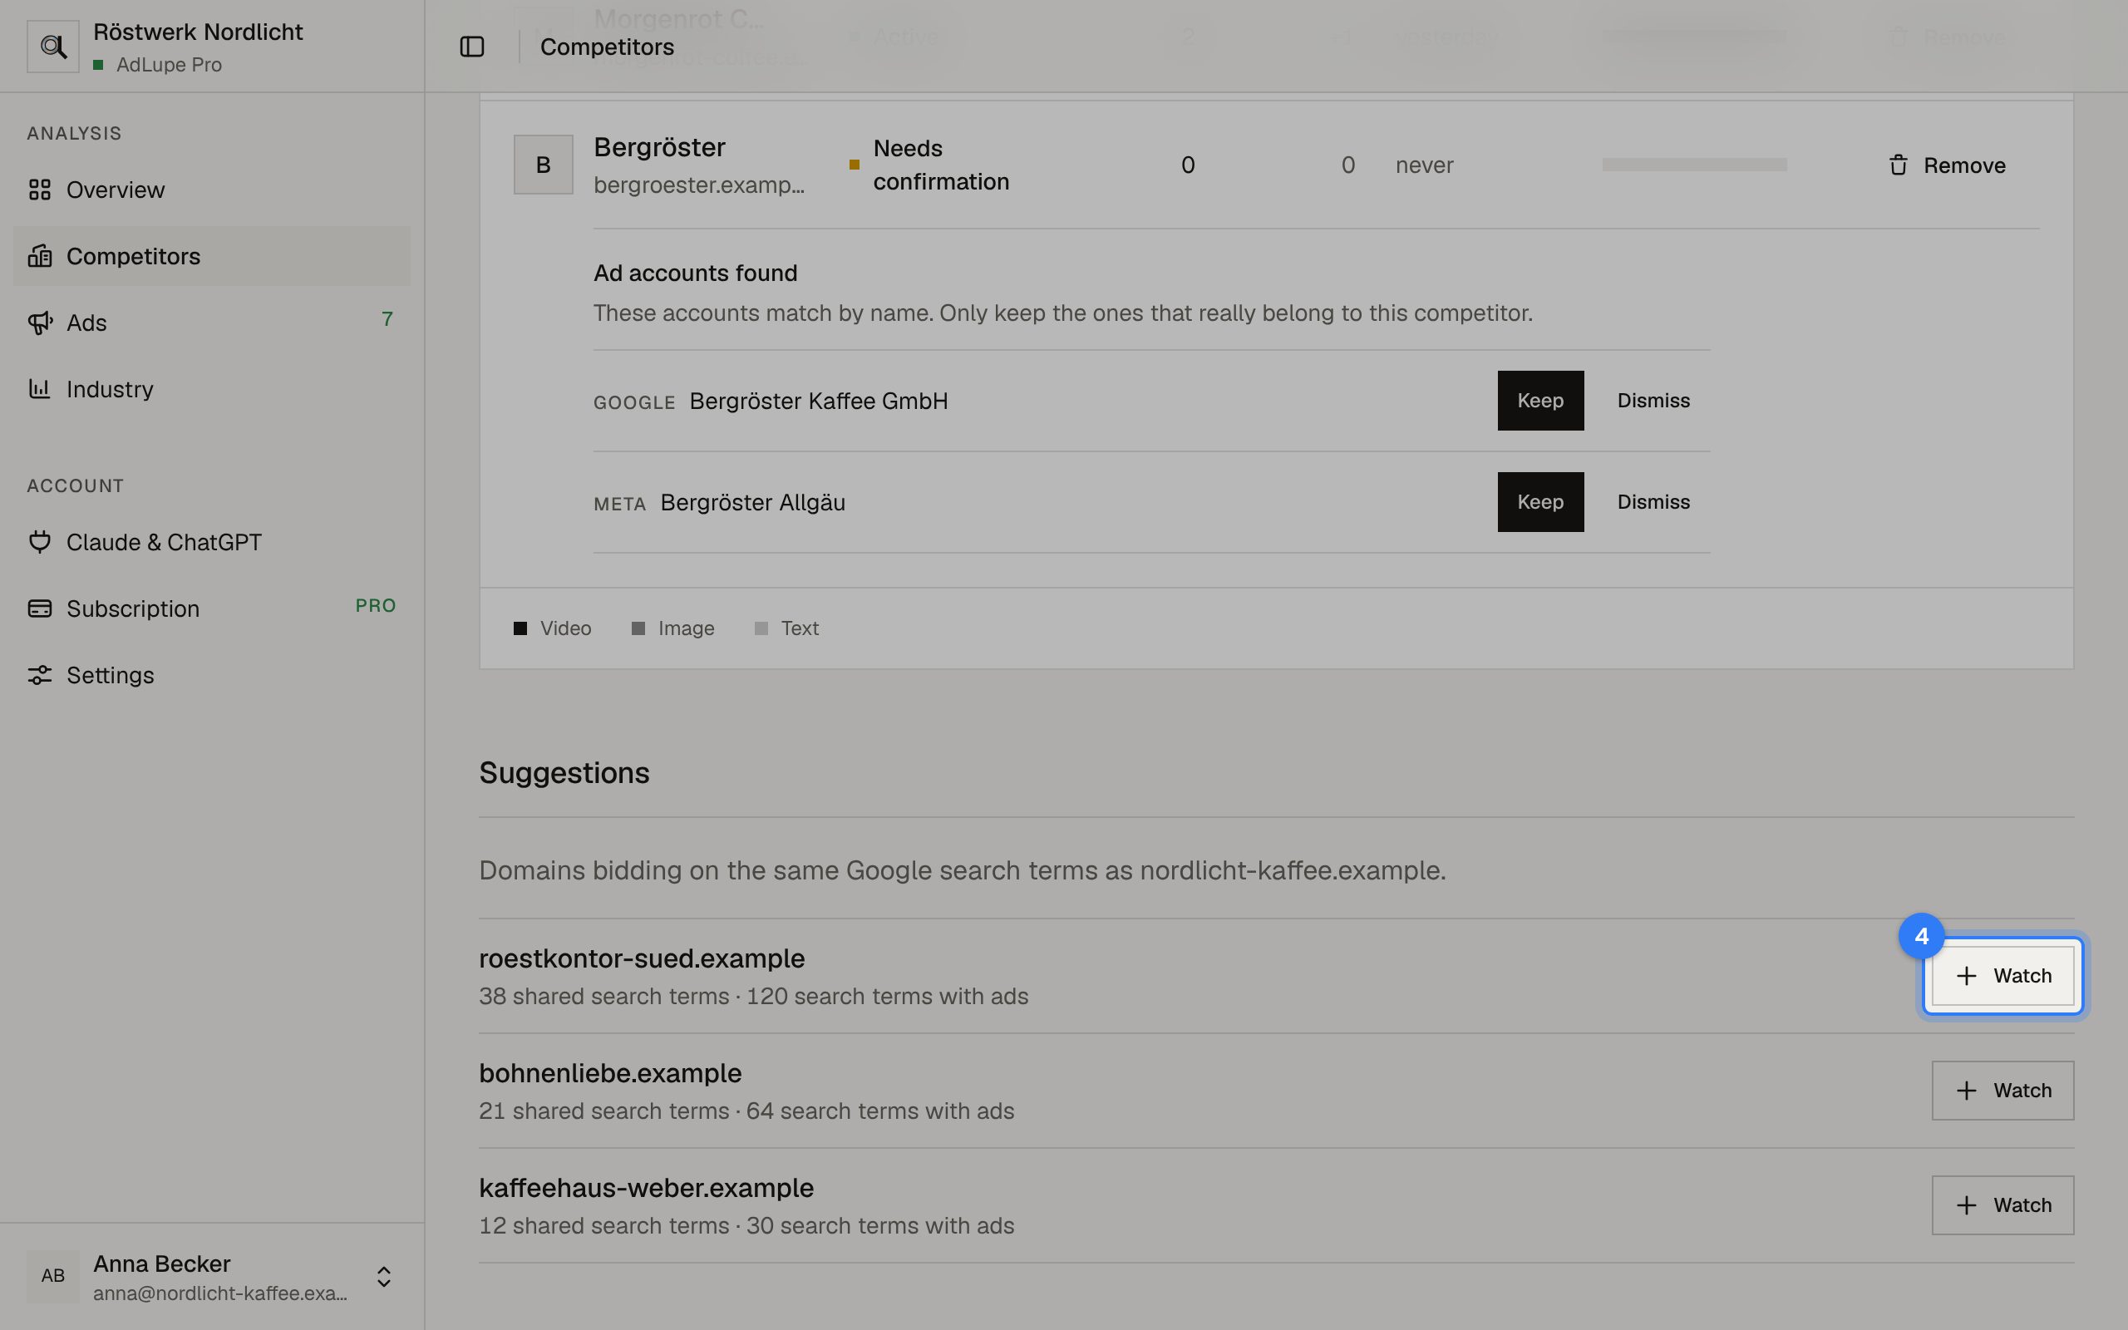Click the Text legend swatch
Screen dimensions: 2128x1330
coord(761,628)
